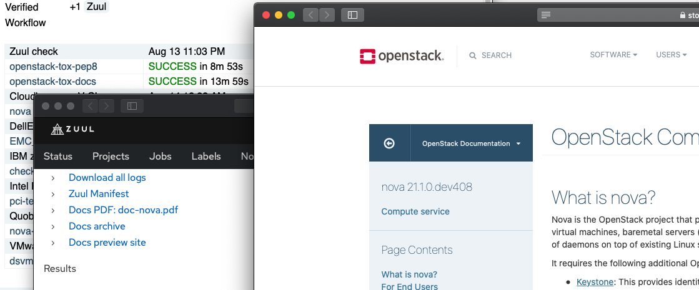
Task: Click the OpenStack logo in the header
Action: 402,56
